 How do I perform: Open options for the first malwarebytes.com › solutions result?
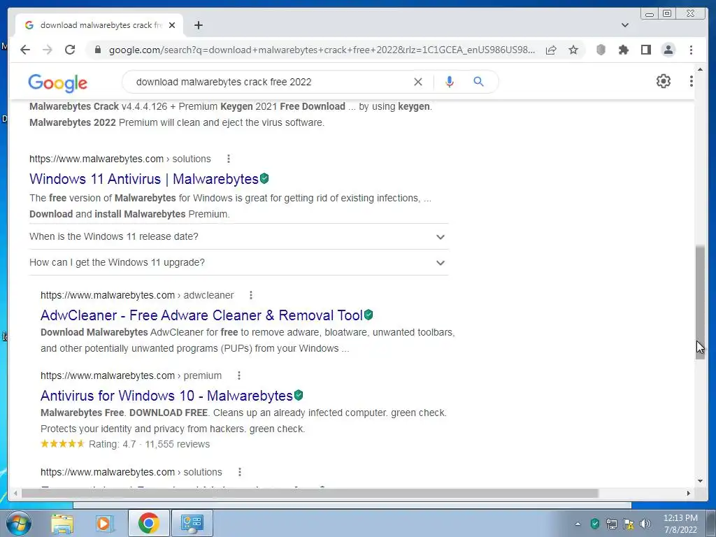[229, 159]
